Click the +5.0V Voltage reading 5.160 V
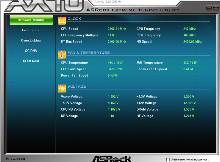This screenshot has height=162, width=220. click(x=113, y=103)
